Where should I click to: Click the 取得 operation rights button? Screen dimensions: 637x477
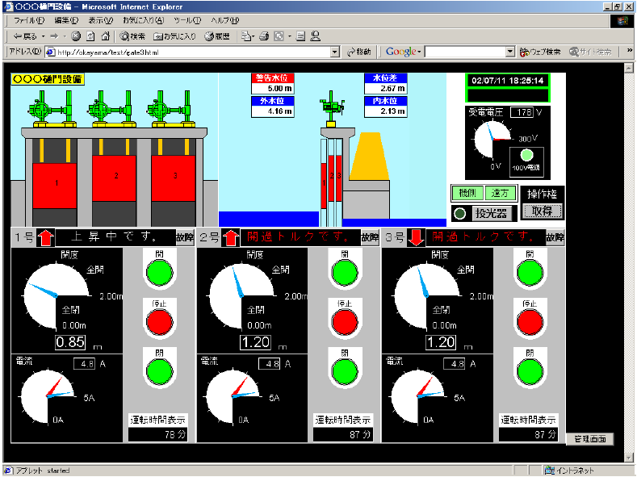click(541, 211)
